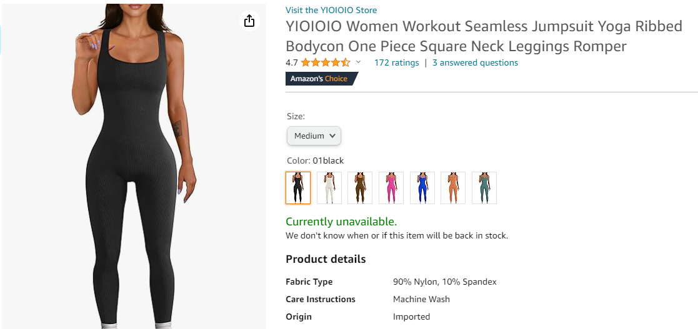Pick the brown jumpsuit color swatch
The image size is (698, 329).
[x=360, y=188]
